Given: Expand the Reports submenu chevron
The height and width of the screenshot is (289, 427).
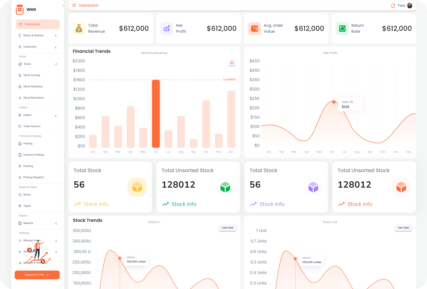Looking at the screenshot, I should click(56, 224).
